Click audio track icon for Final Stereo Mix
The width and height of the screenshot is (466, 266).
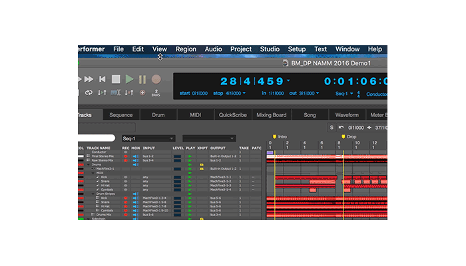pos(89,156)
